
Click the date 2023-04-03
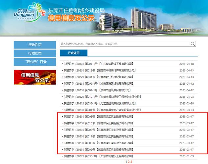[187, 97]
